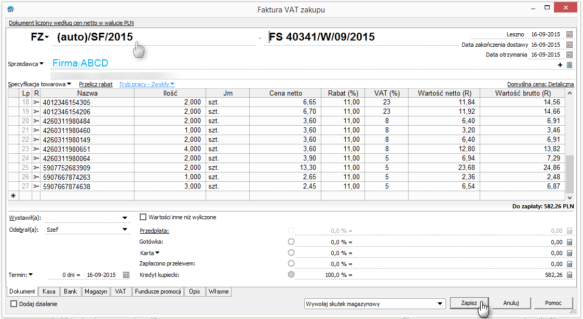Enable Wartości inne niż wyliczone checkbox
Image resolution: width=583 pixels, height=319 pixels.
(x=143, y=217)
